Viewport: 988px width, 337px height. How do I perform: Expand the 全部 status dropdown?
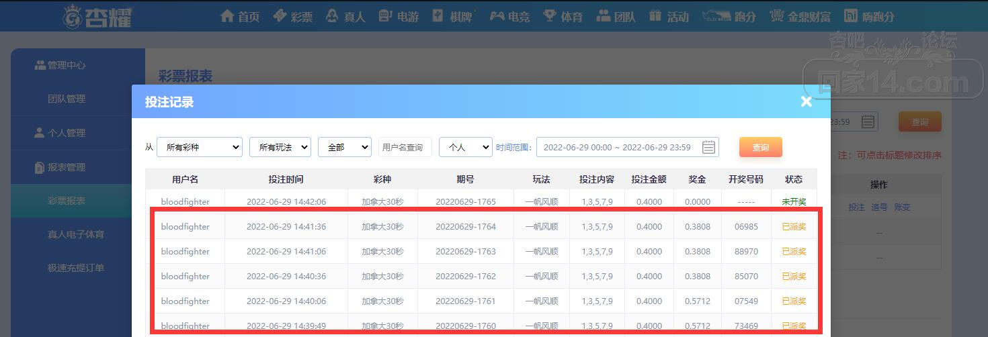coord(345,147)
